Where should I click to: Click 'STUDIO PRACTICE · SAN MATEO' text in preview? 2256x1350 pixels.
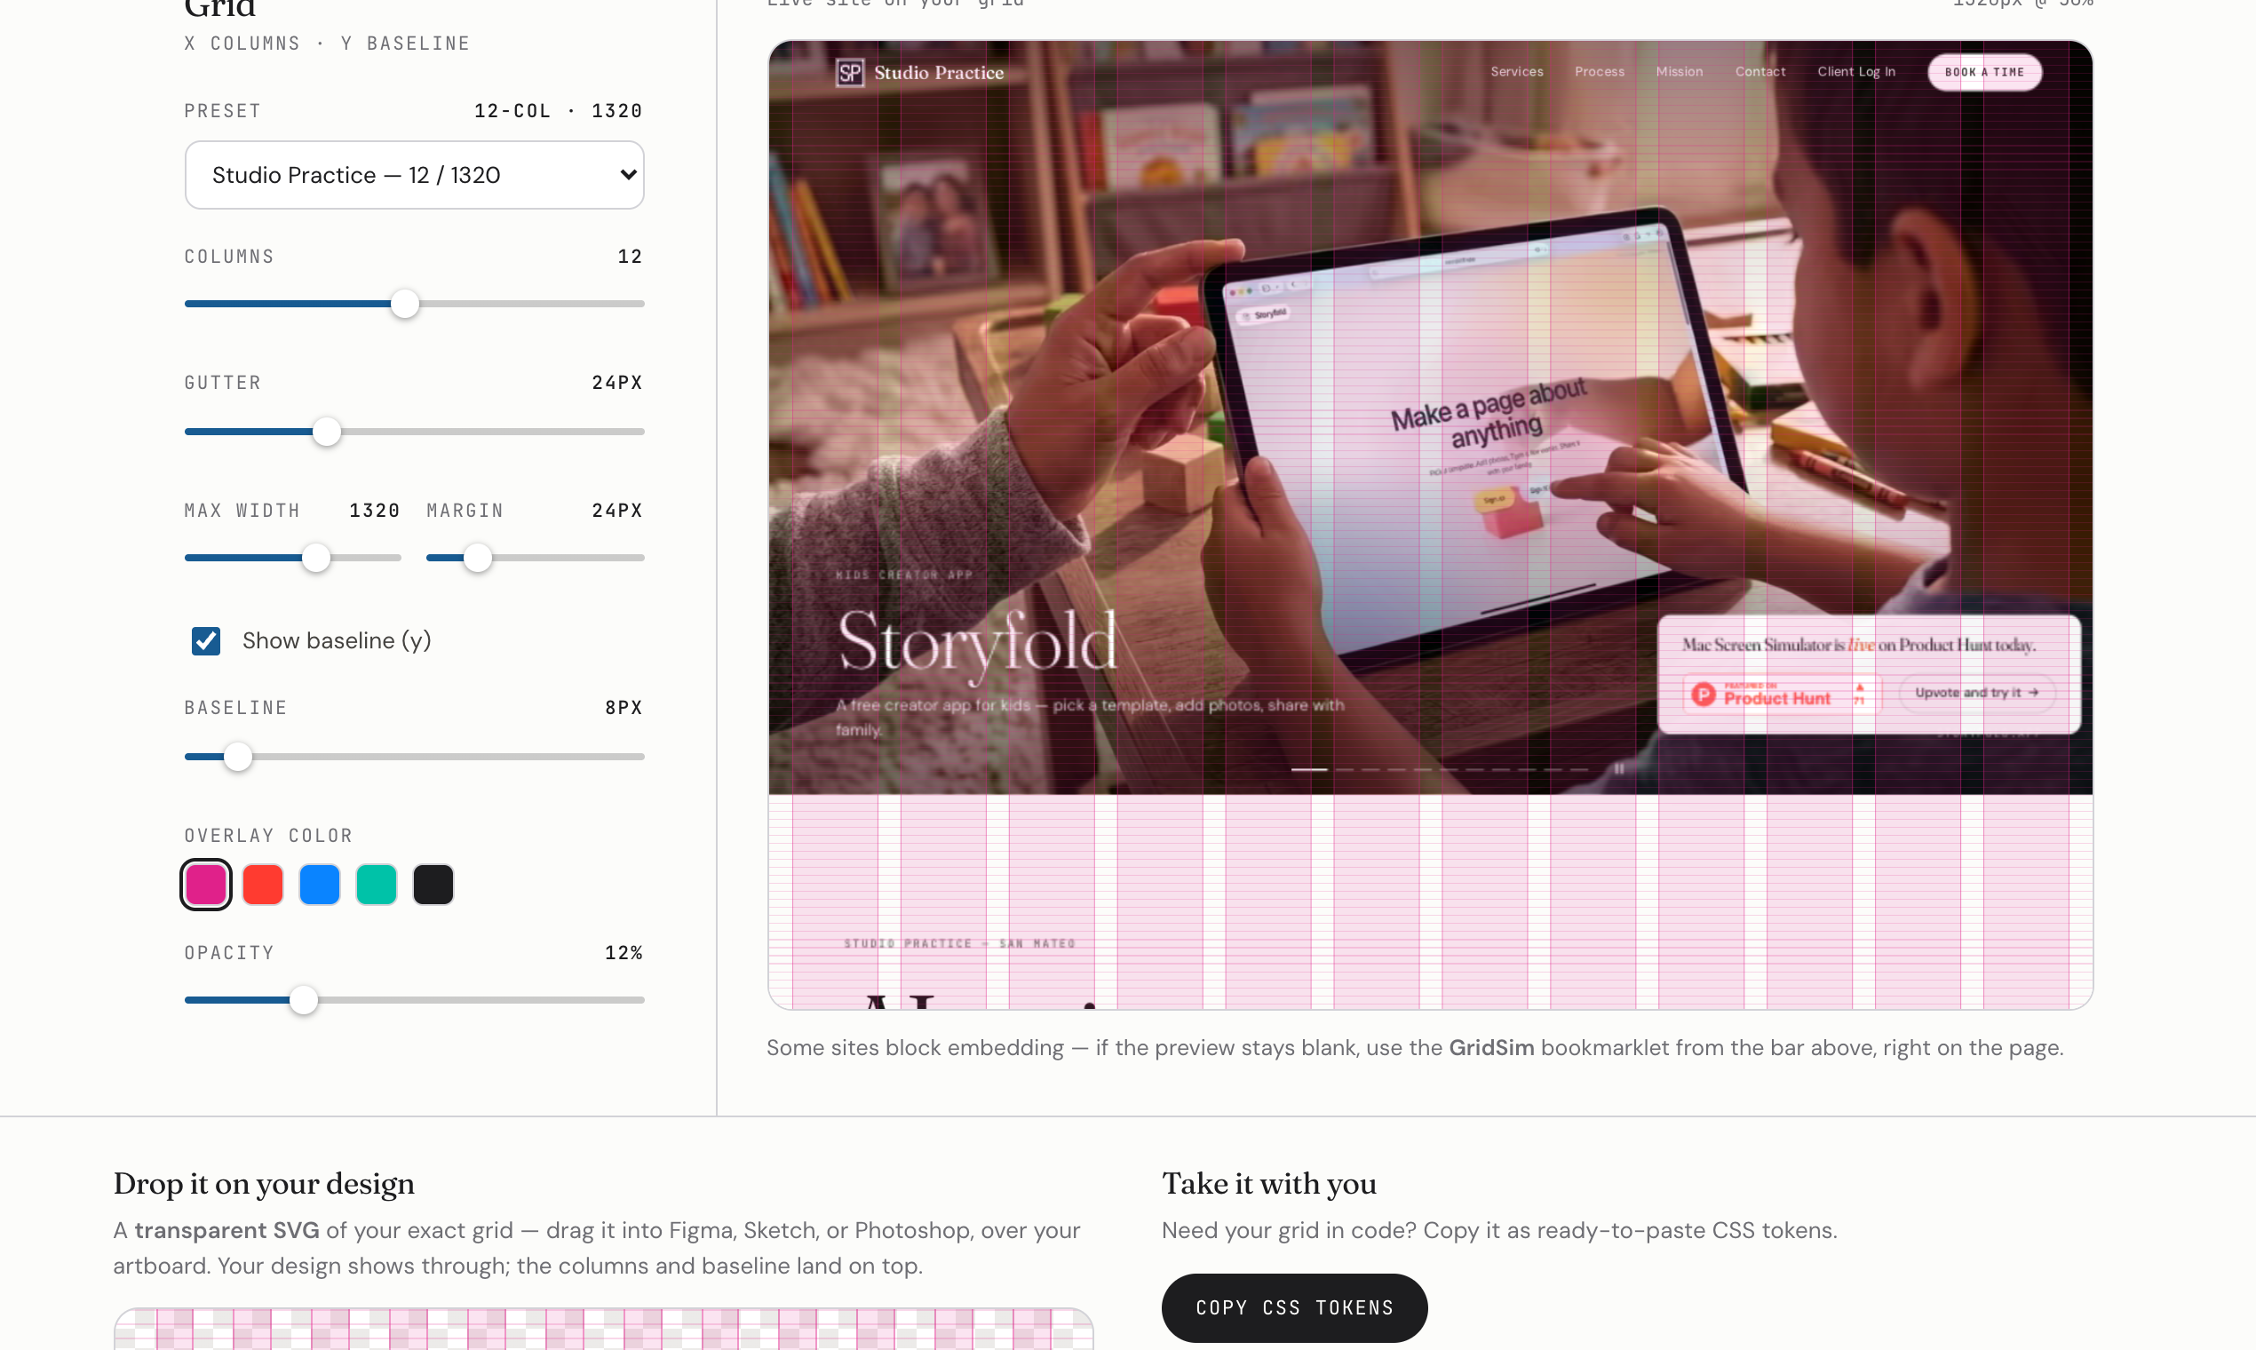960,943
